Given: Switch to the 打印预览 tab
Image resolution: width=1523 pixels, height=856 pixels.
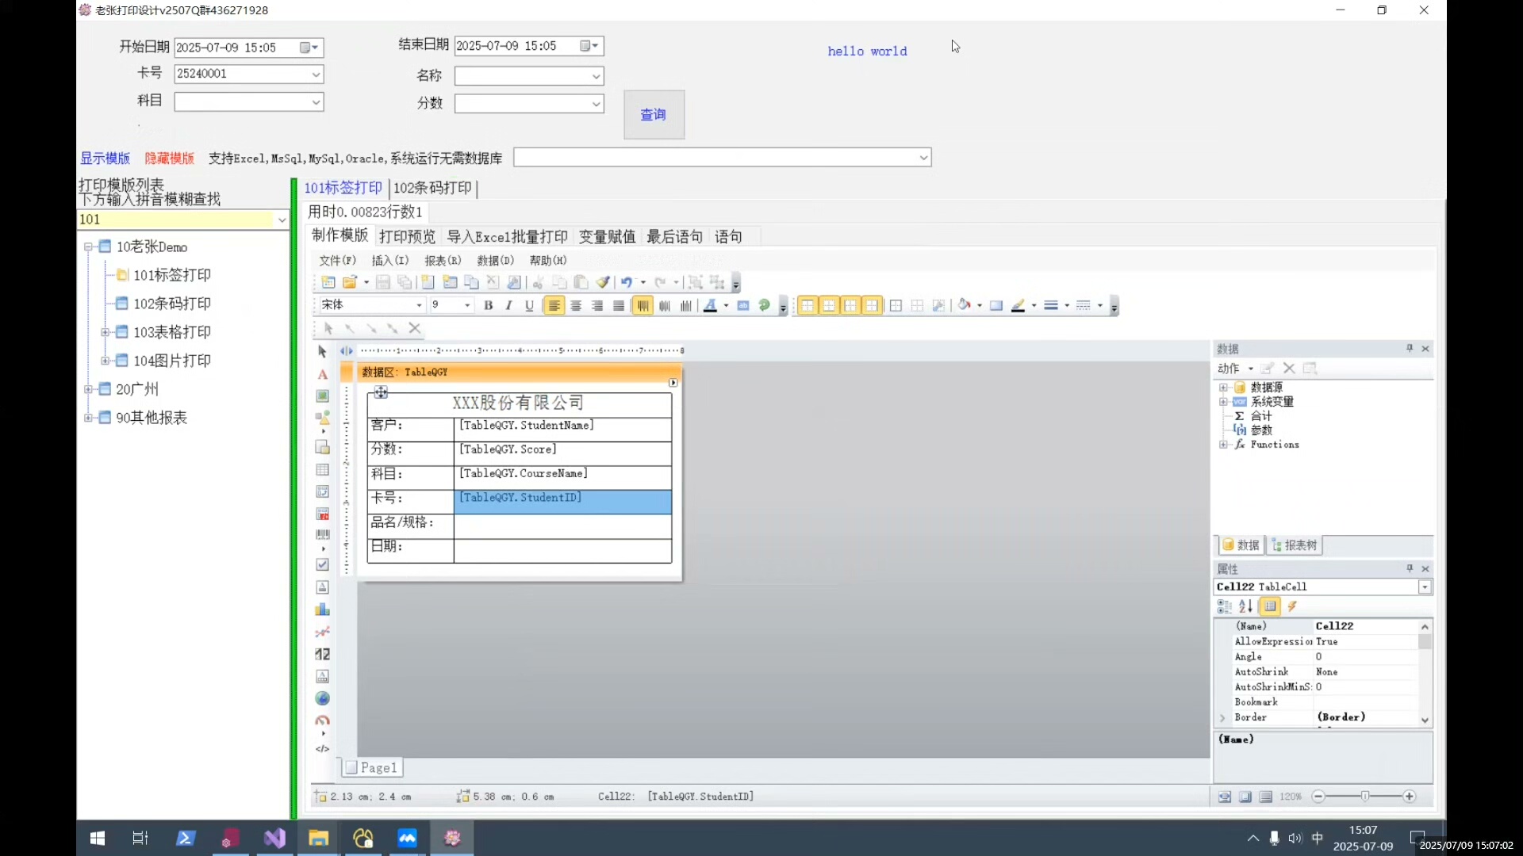Looking at the screenshot, I should coord(407,237).
